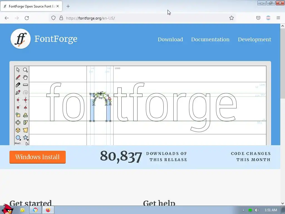This screenshot has height=214, width=285.
Task: Select the pen point tool
Action: coord(18,93)
